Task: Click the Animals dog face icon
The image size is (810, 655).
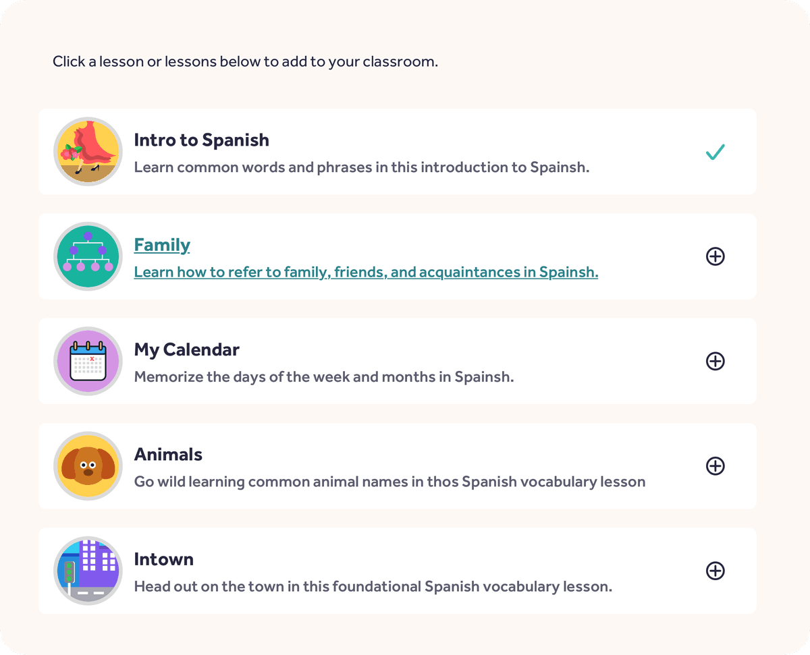Action: pyautogui.click(x=88, y=466)
